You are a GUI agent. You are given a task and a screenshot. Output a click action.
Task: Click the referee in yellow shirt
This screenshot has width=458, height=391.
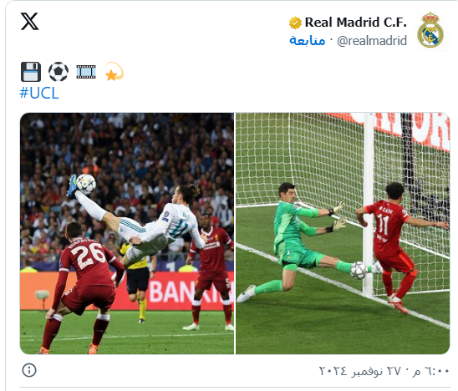click(137, 280)
